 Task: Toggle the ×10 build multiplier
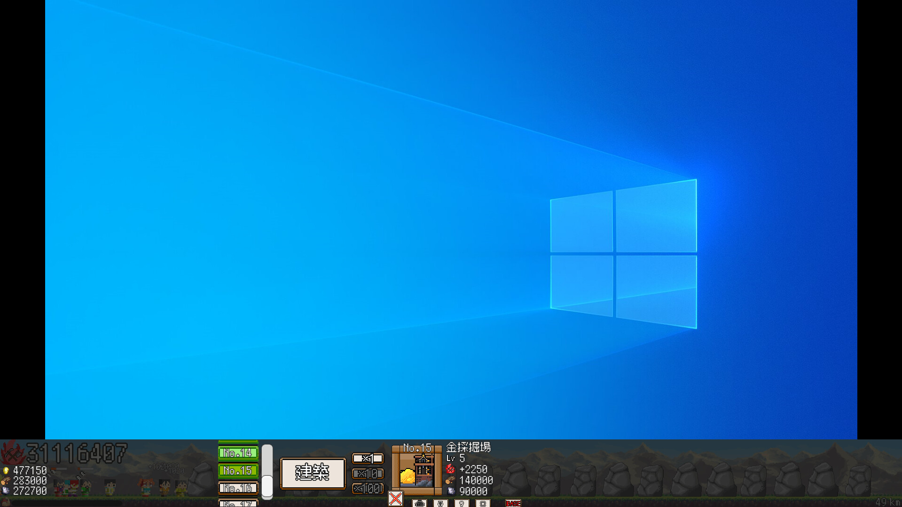[368, 474]
